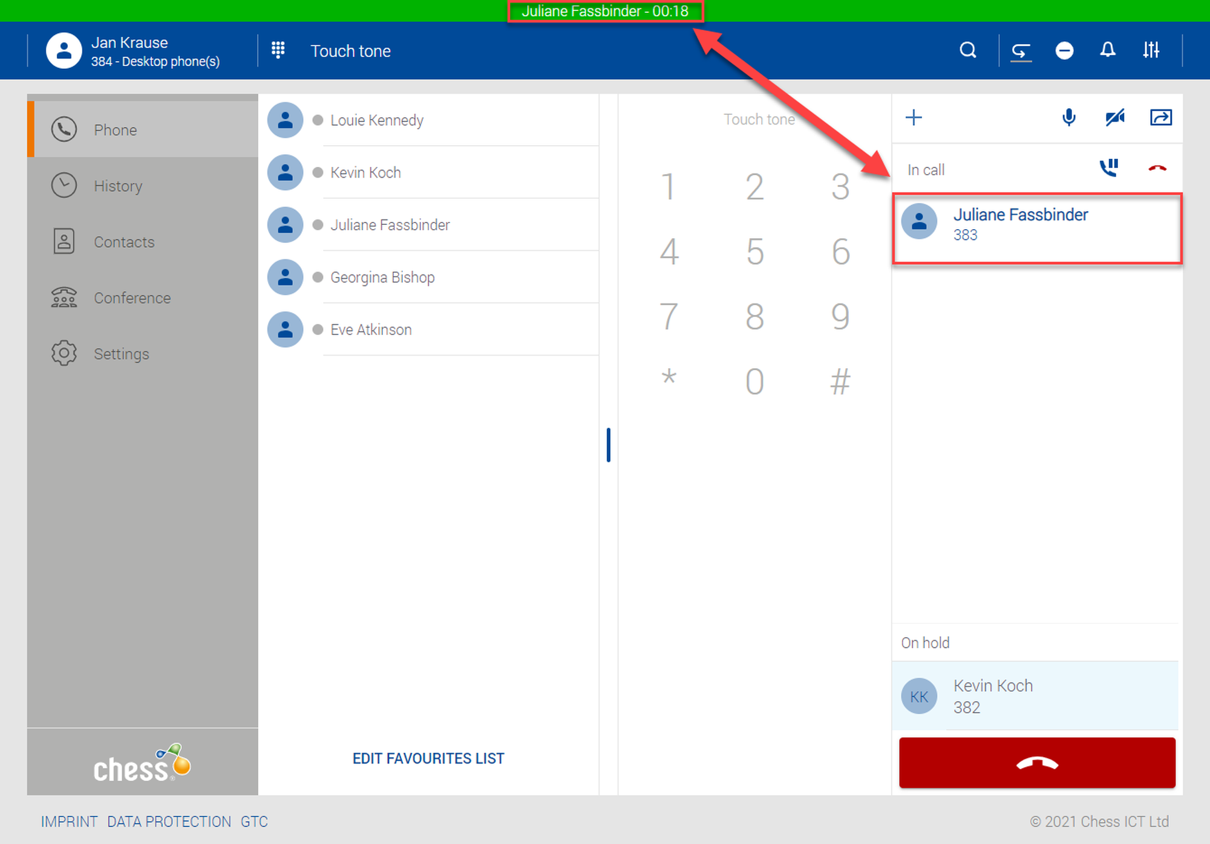The image size is (1210, 844).
Task: Click the screen share icon
Action: click(1160, 117)
